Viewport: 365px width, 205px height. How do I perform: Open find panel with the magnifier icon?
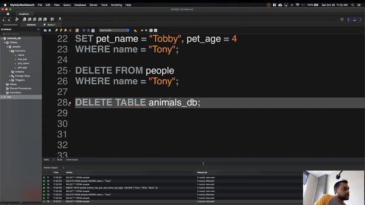pos(146,30)
